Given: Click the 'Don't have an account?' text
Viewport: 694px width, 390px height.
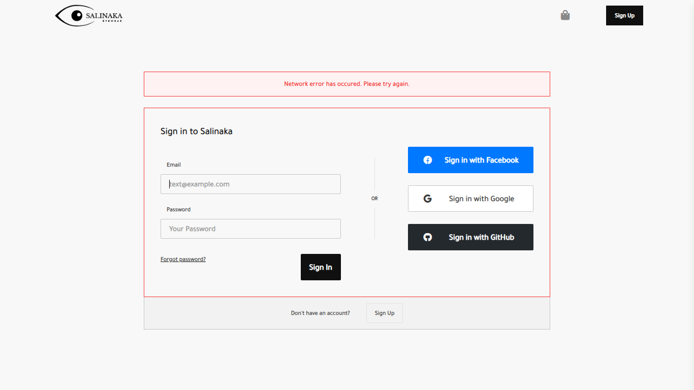Looking at the screenshot, I should (x=320, y=313).
